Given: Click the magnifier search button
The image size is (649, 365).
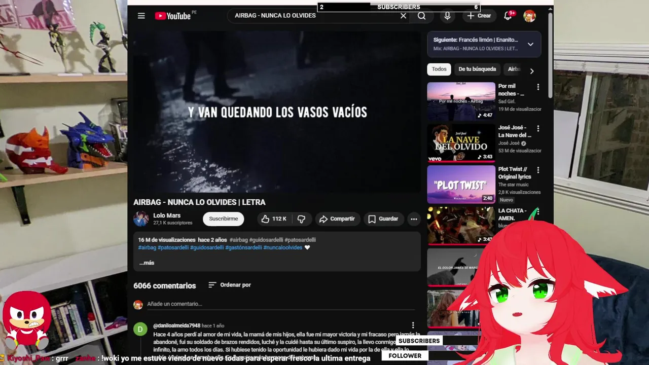Looking at the screenshot, I should tap(422, 16).
